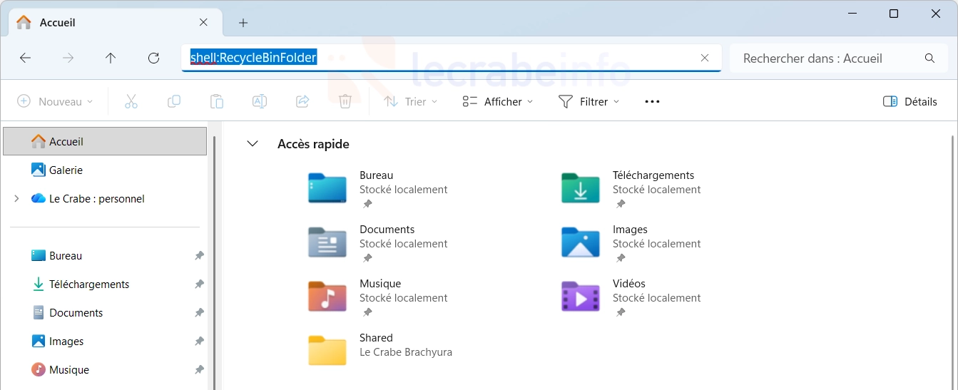This screenshot has width=958, height=390.
Task: Clear the address bar text
Action: pos(705,58)
